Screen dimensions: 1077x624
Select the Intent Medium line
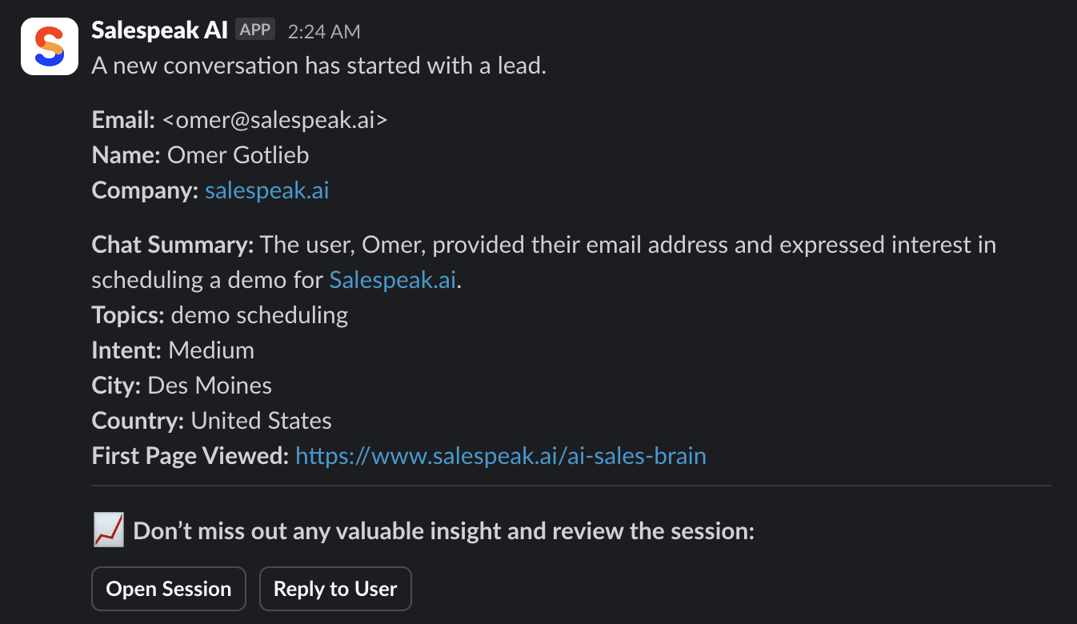point(173,350)
